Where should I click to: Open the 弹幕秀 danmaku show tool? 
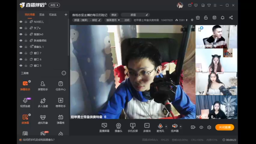[60, 119]
